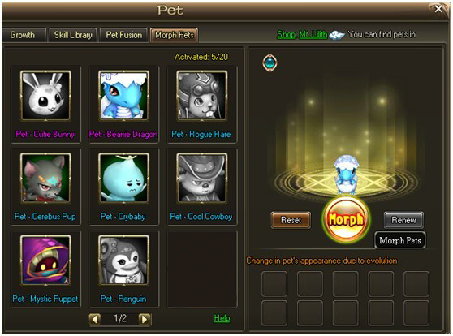Choose the Rogue Hare pet portrait
Viewport: 453px width, 336px height.
(x=201, y=96)
